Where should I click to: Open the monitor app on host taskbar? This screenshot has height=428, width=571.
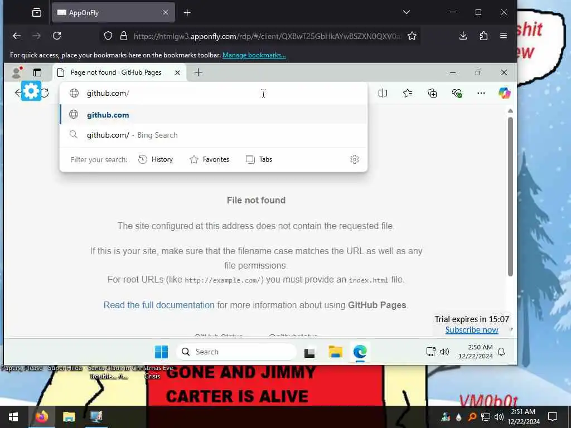coord(96,417)
